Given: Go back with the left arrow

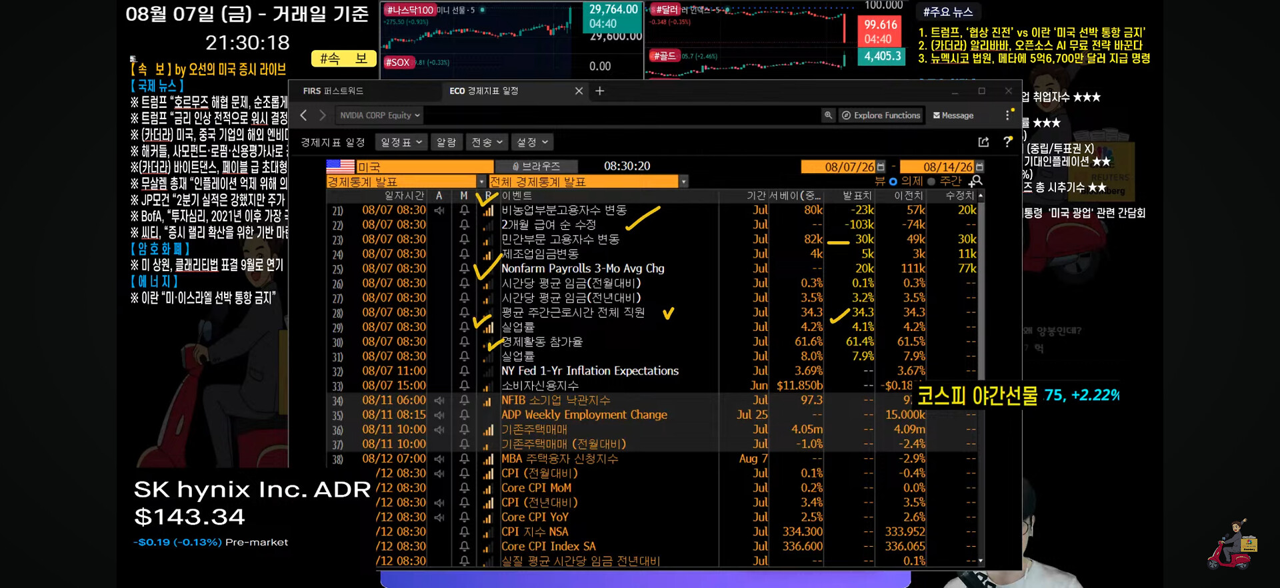Looking at the screenshot, I should pyautogui.click(x=303, y=115).
